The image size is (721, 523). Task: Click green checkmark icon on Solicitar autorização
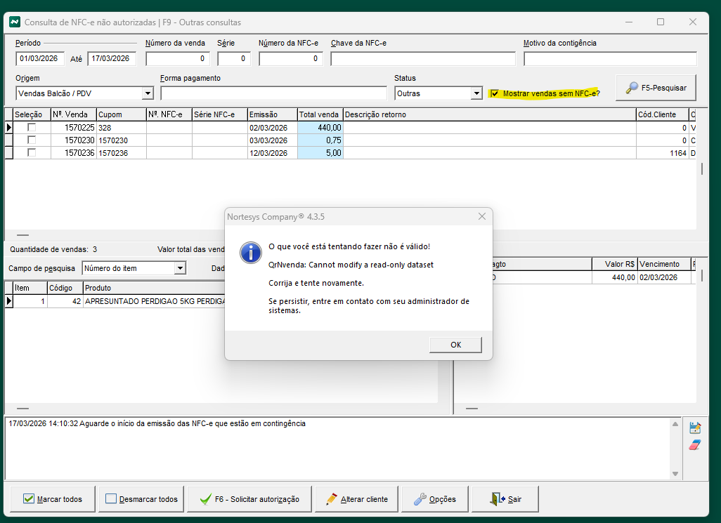205,499
